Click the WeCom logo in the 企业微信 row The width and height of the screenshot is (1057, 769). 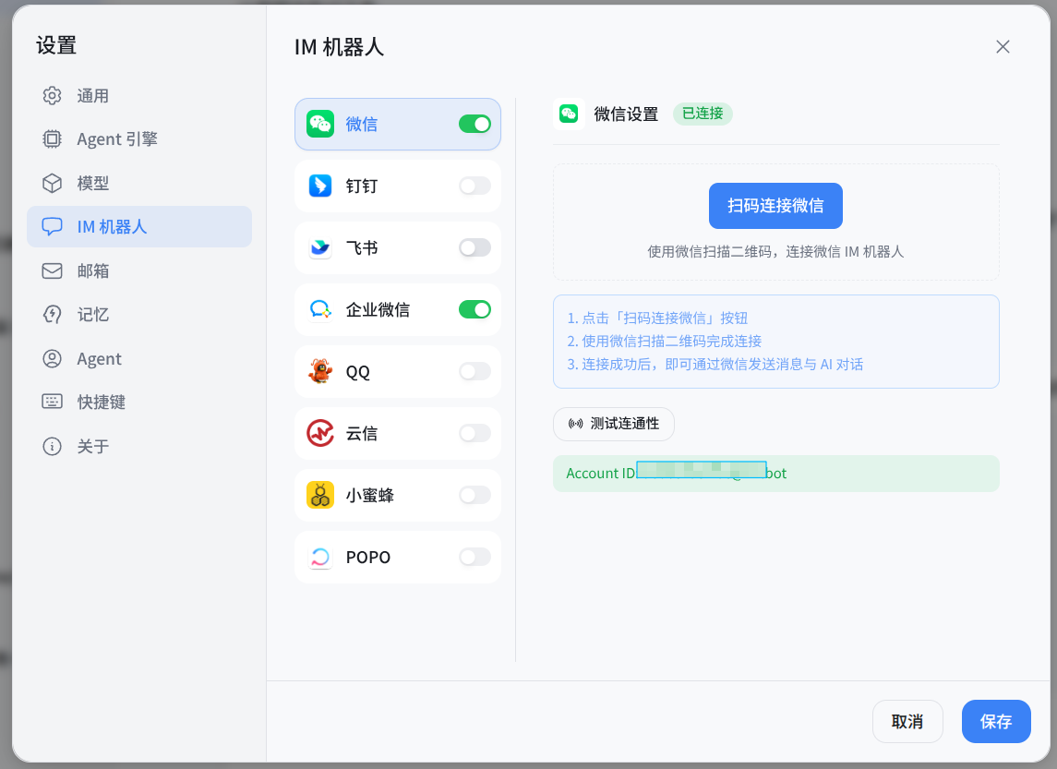(320, 309)
